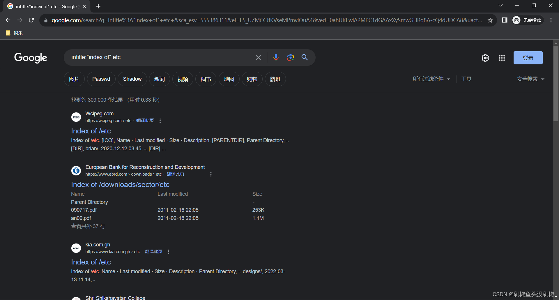
Task: Close the Google search tab
Action: point(84,6)
